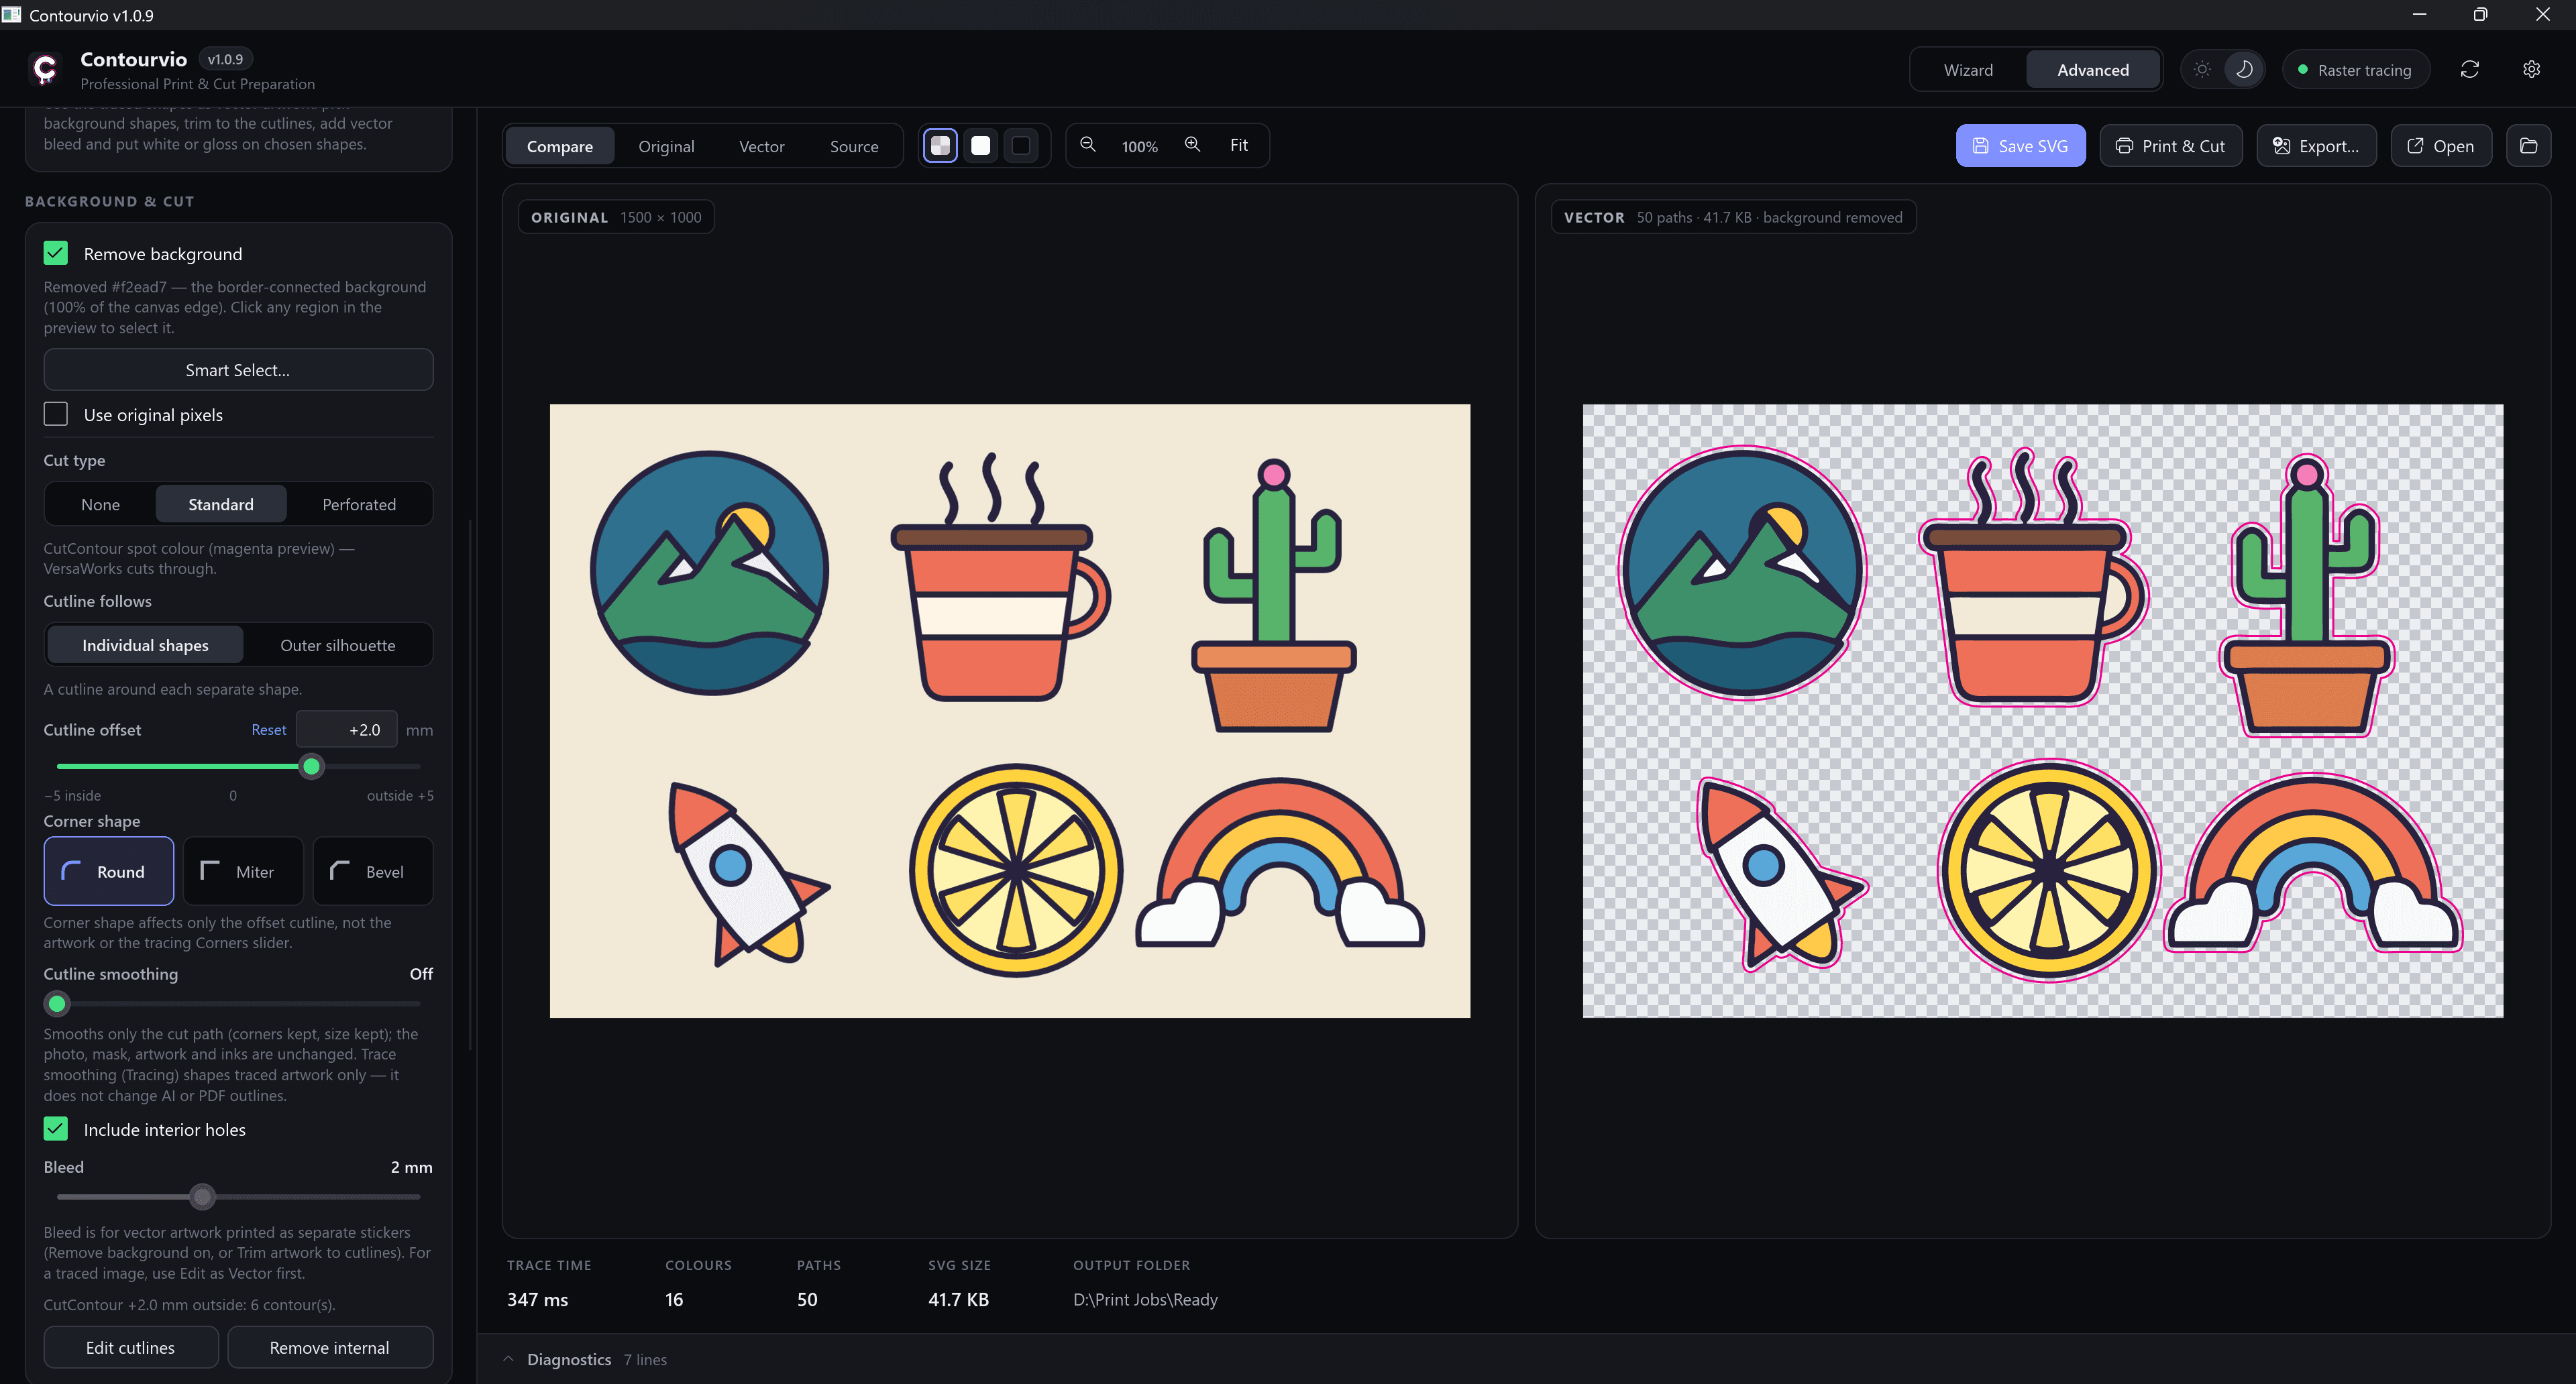Click Reset link for cutline offset
The image size is (2576, 1384).
point(268,730)
